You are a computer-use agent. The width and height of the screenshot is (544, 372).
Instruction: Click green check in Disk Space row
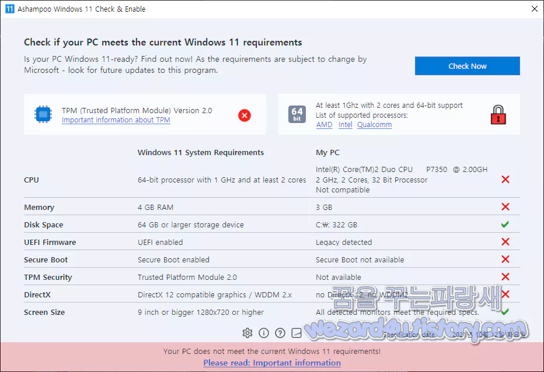[x=505, y=224]
